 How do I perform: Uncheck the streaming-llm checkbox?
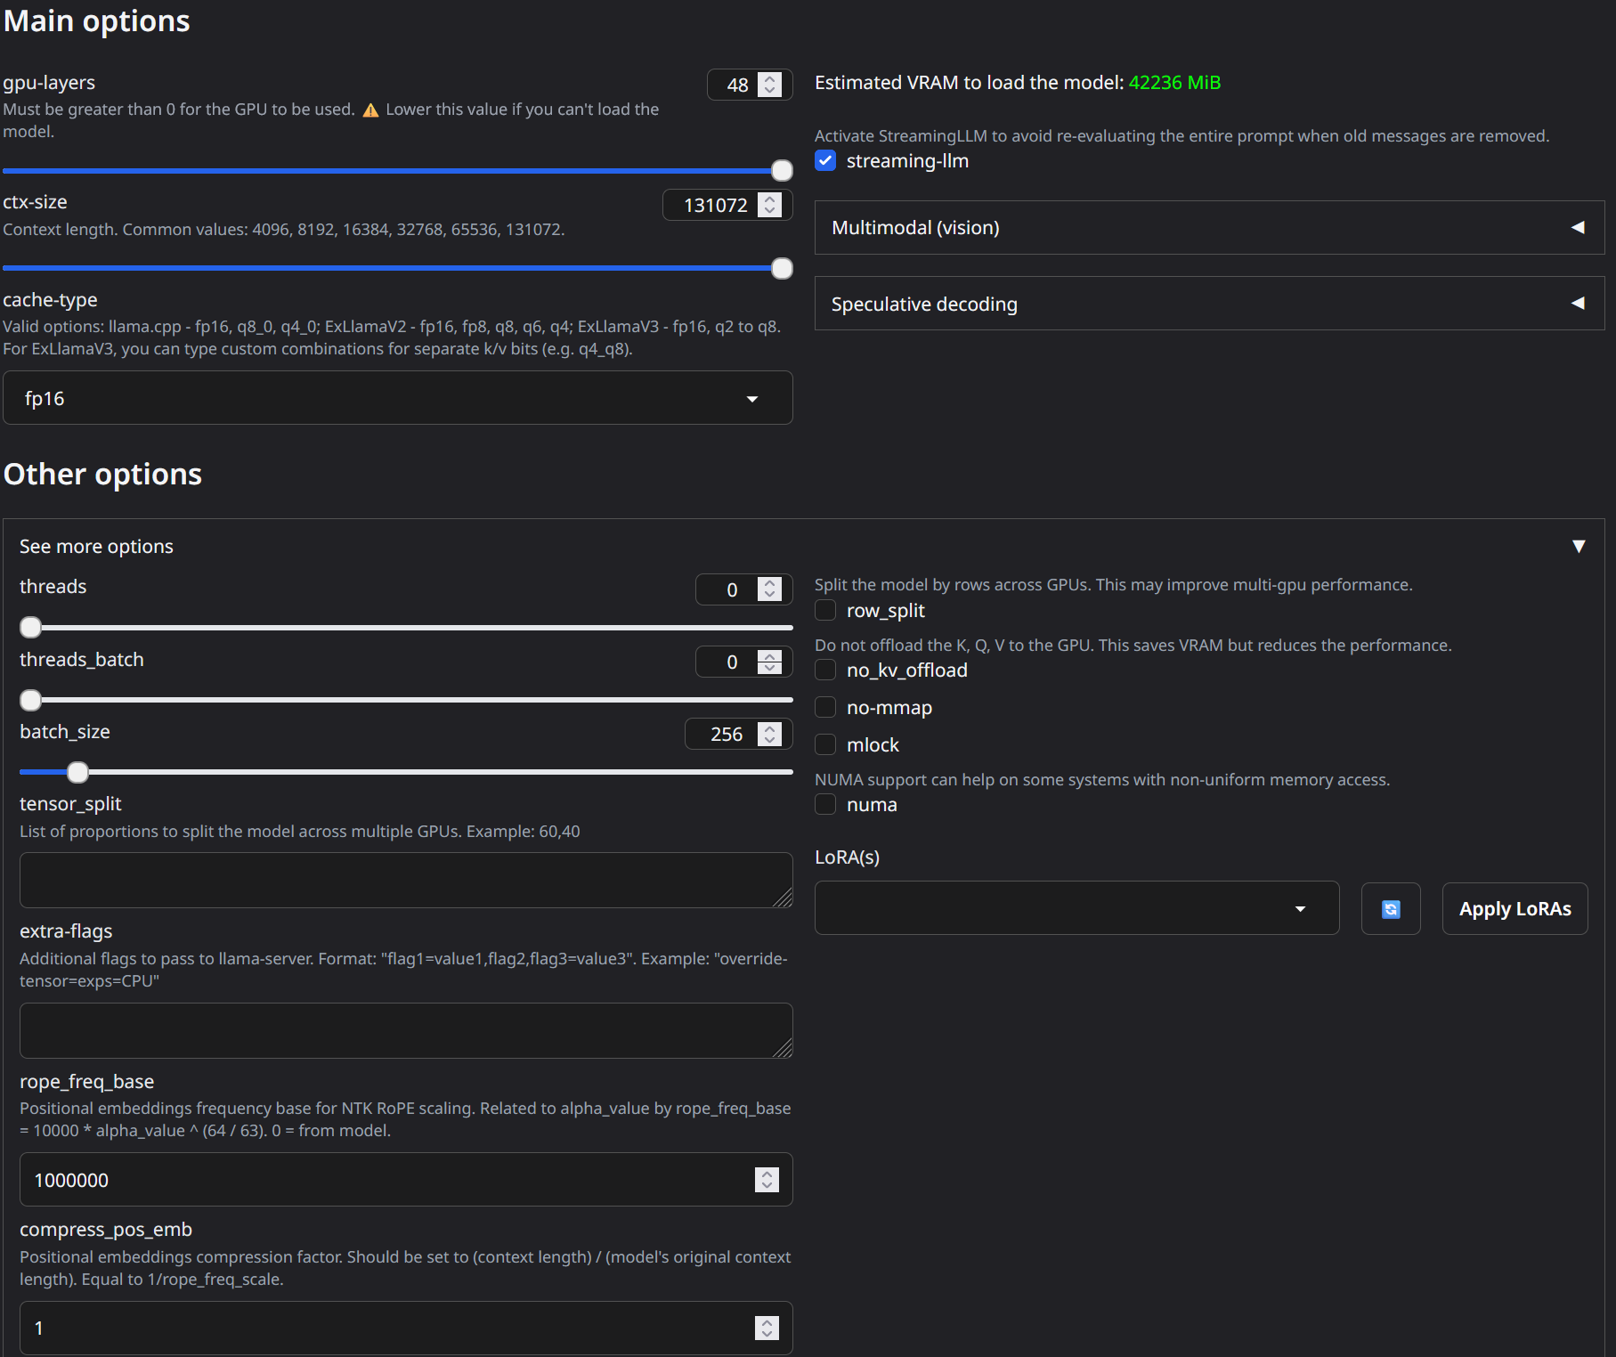point(825,160)
